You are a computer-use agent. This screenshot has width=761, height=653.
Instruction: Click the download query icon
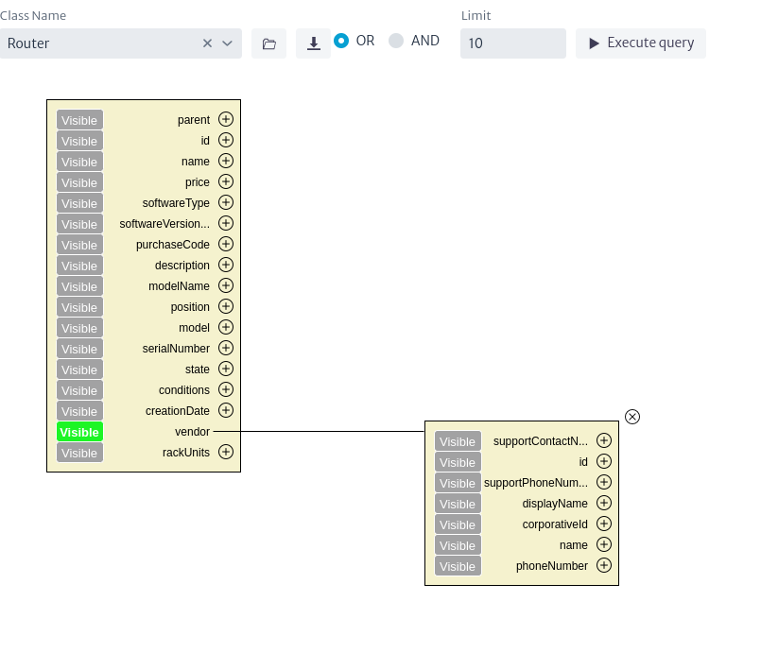coord(314,43)
